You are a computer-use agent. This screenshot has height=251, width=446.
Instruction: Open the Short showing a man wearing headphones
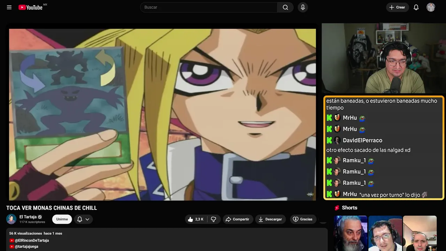tap(385, 233)
